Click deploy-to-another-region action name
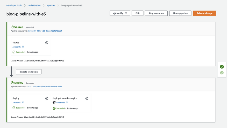This screenshot has width=228, height=128. point(65,98)
